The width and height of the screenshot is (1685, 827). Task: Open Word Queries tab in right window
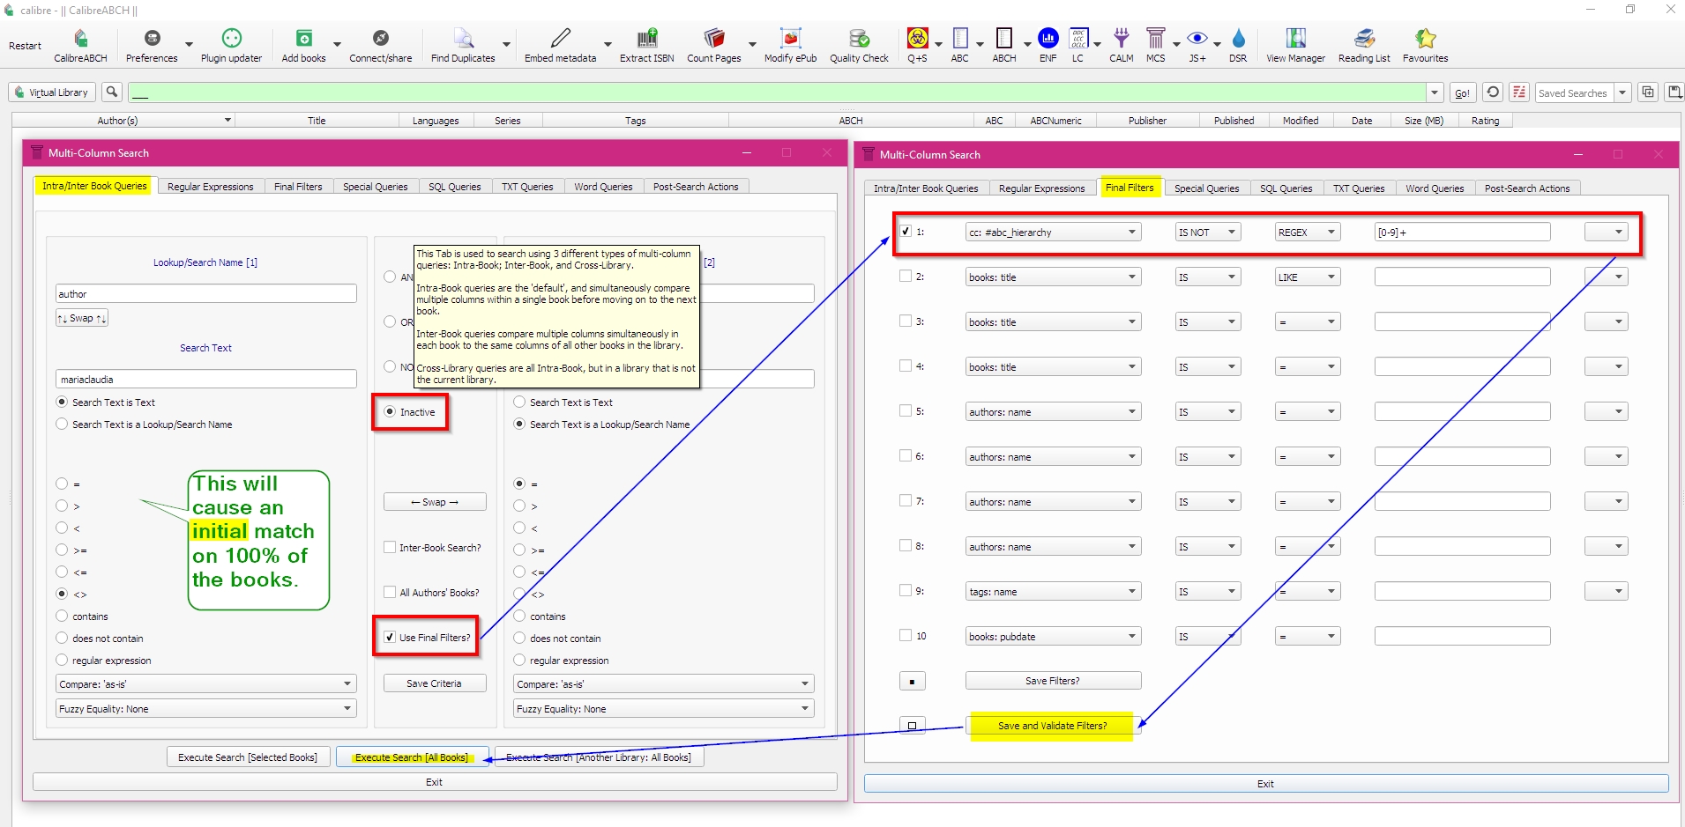tap(1435, 188)
